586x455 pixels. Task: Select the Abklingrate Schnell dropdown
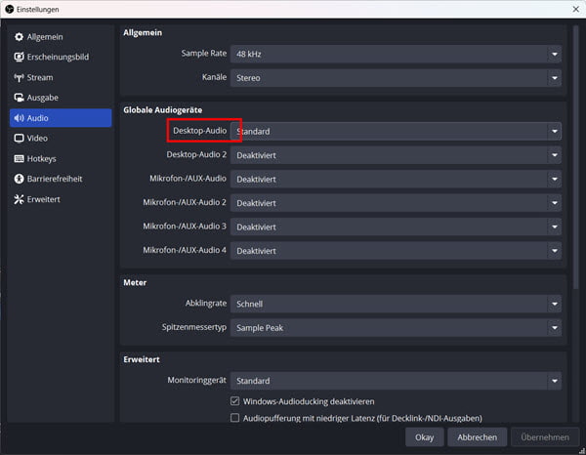pyautogui.click(x=396, y=304)
